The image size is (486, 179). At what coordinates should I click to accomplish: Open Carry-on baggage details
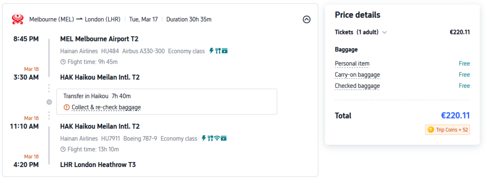[x=357, y=75]
